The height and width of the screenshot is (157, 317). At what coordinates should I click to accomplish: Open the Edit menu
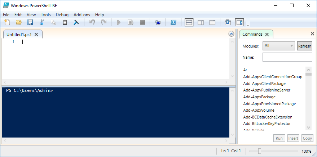(x=18, y=15)
